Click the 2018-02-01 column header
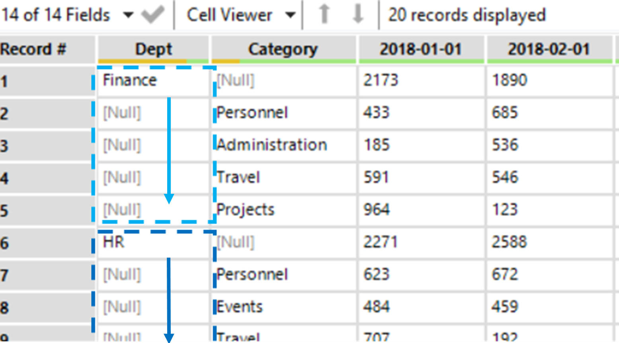The height and width of the screenshot is (343, 619). pyautogui.click(x=549, y=49)
